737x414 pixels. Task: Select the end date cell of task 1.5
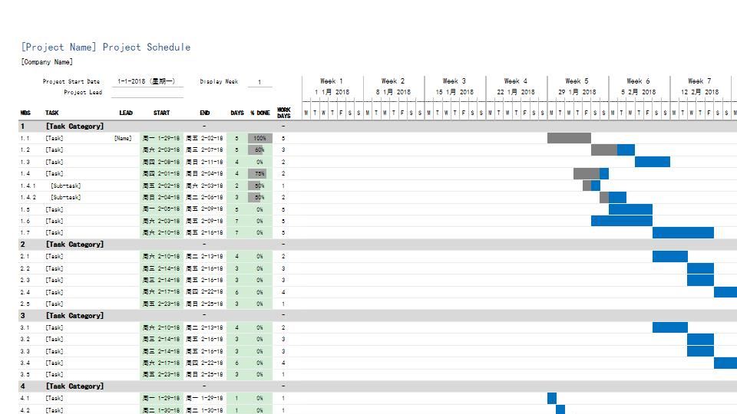(204, 209)
